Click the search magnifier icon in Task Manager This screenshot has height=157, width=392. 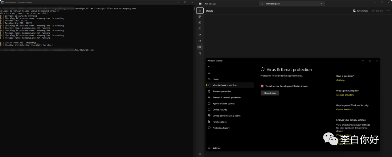(x=262, y=4)
